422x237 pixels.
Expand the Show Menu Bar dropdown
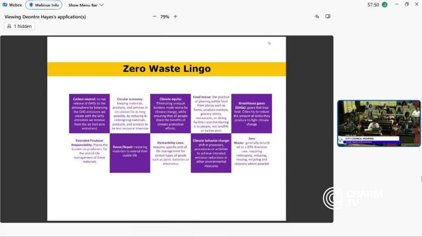[x=86, y=5]
